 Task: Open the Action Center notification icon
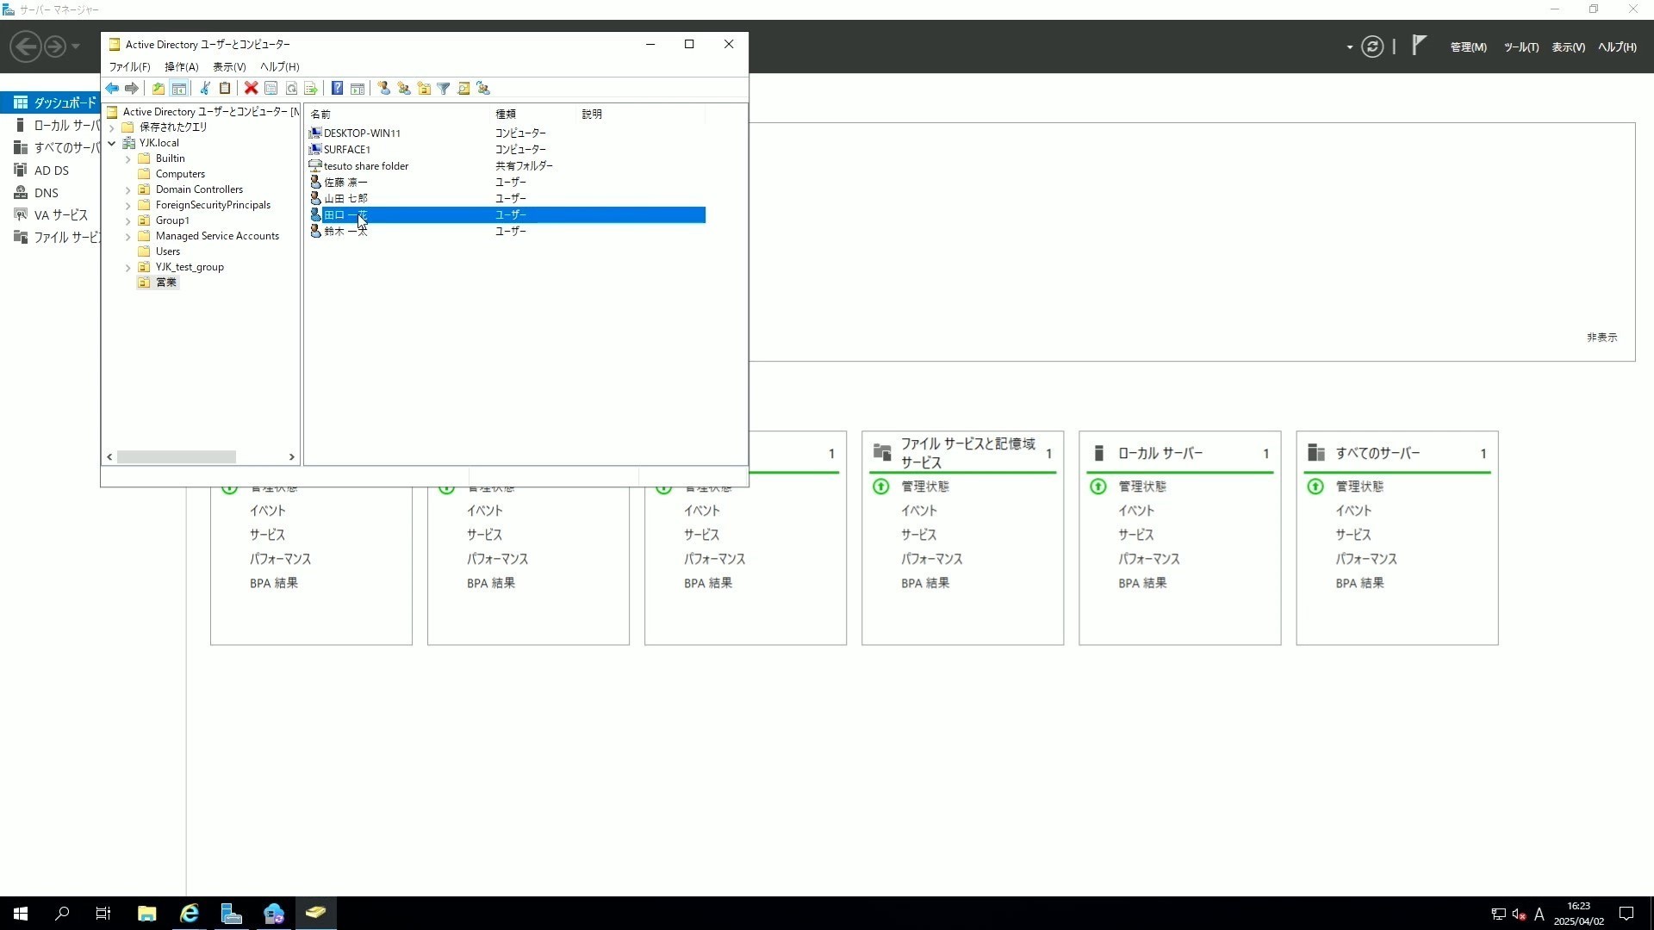(1626, 914)
